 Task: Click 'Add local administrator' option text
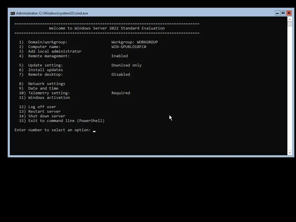point(55,51)
